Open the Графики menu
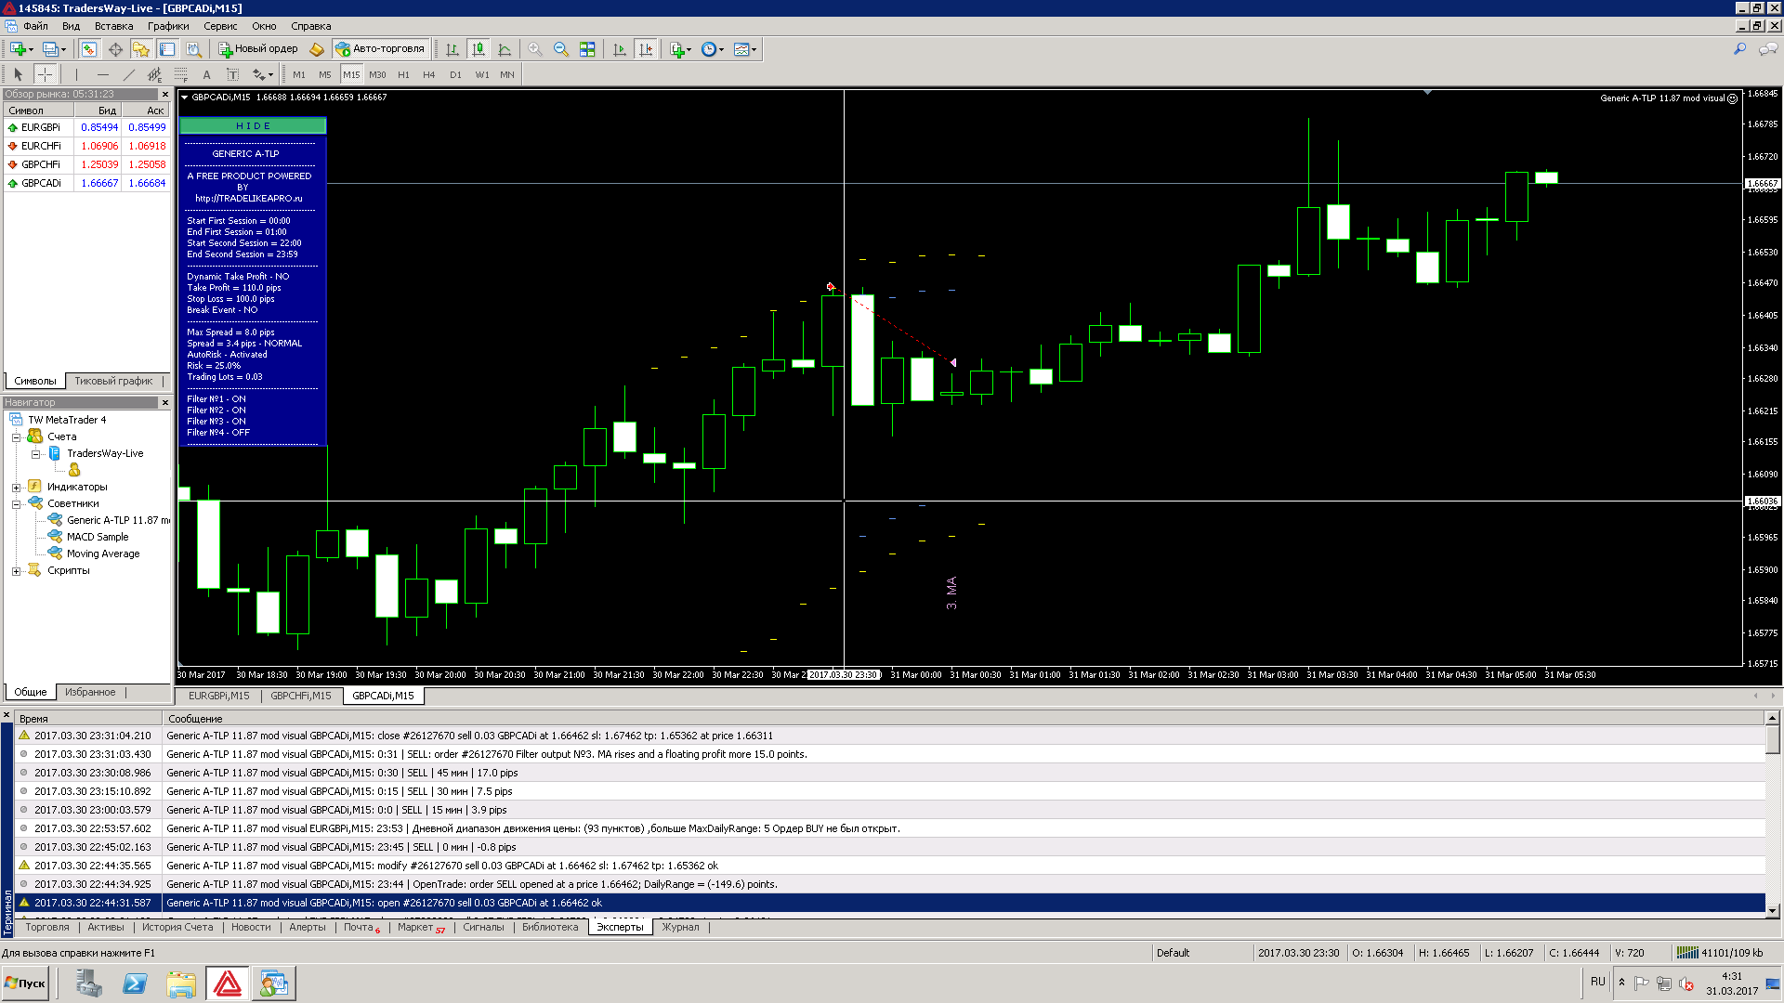The image size is (1784, 1003). pyautogui.click(x=168, y=26)
